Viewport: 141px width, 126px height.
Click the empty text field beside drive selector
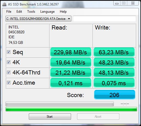coord(105,19)
